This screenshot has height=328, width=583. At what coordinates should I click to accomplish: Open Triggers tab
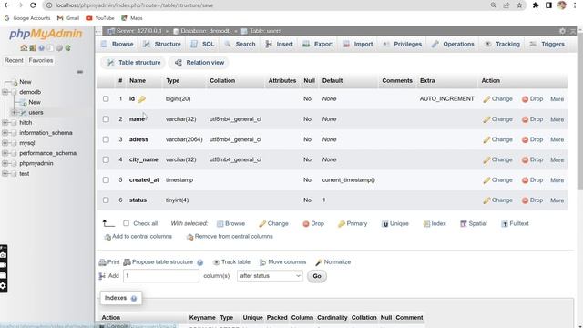(x=547, y=44)
